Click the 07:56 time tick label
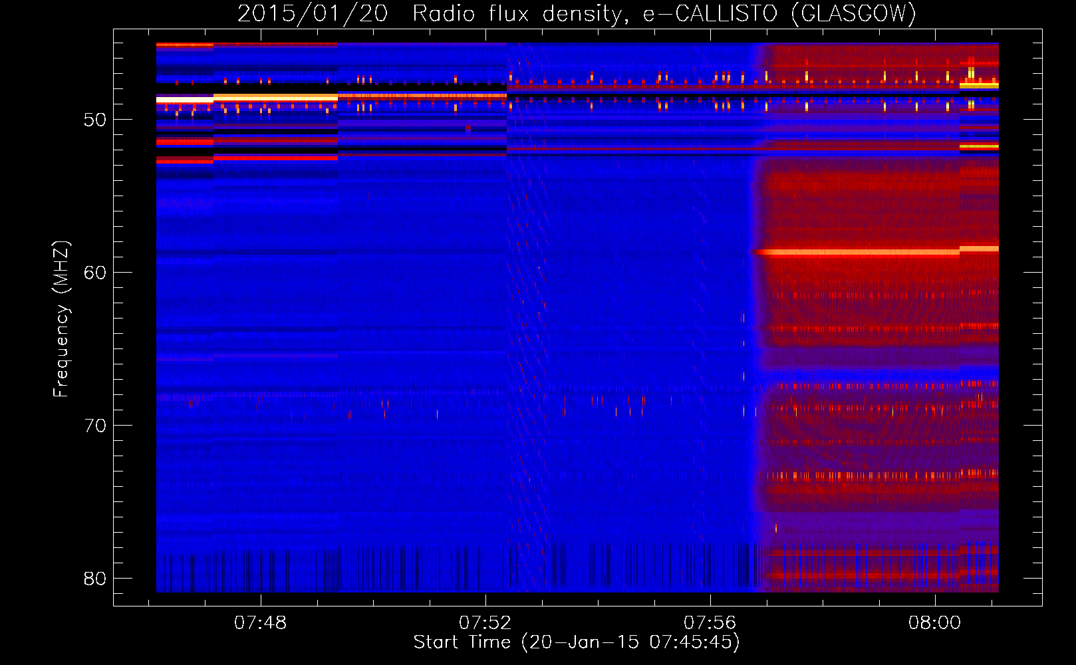Image resolution: width=1076 pixels, height=665 pixels. (710, 622)
